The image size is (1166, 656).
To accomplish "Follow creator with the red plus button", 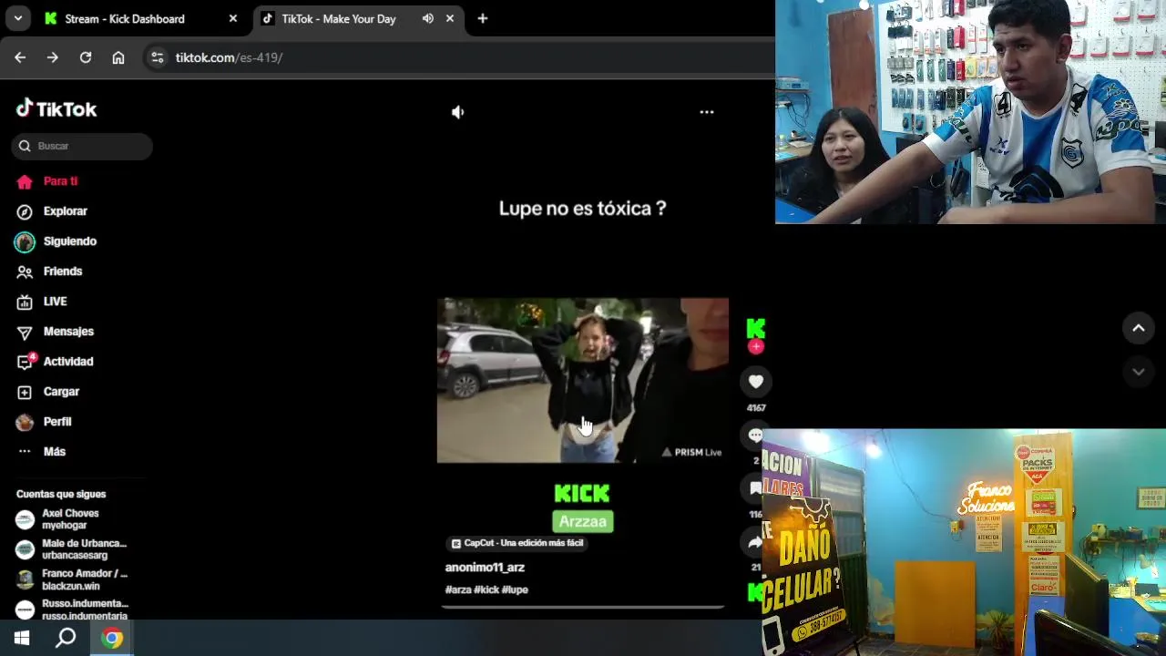I will tap(755, 347).
